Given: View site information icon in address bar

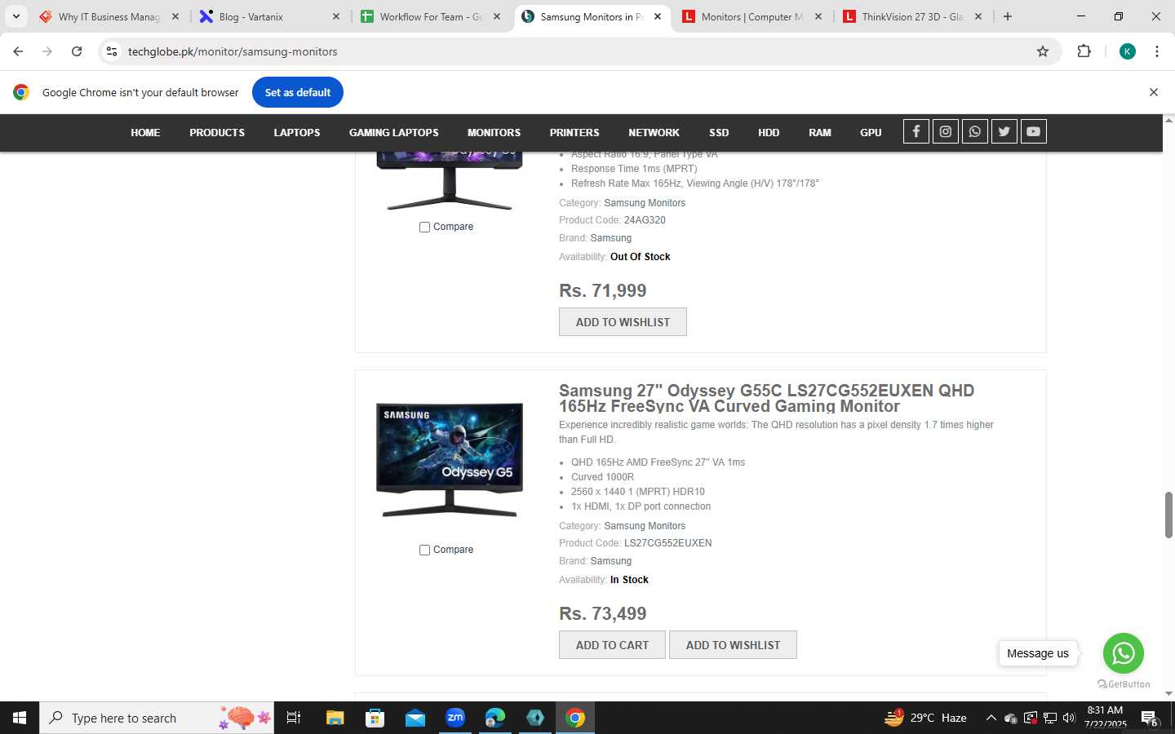Looking at the screenshot, I should [x=112, y=51].
